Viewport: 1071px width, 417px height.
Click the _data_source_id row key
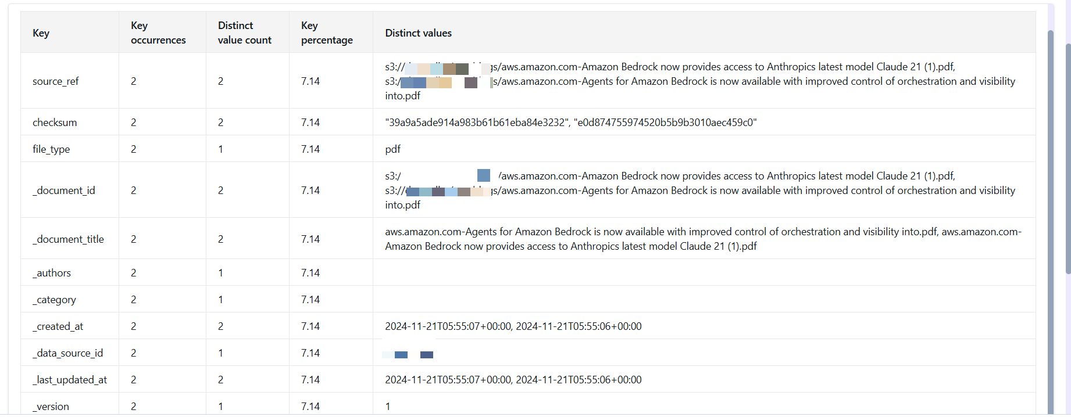(x=67, y=353)
